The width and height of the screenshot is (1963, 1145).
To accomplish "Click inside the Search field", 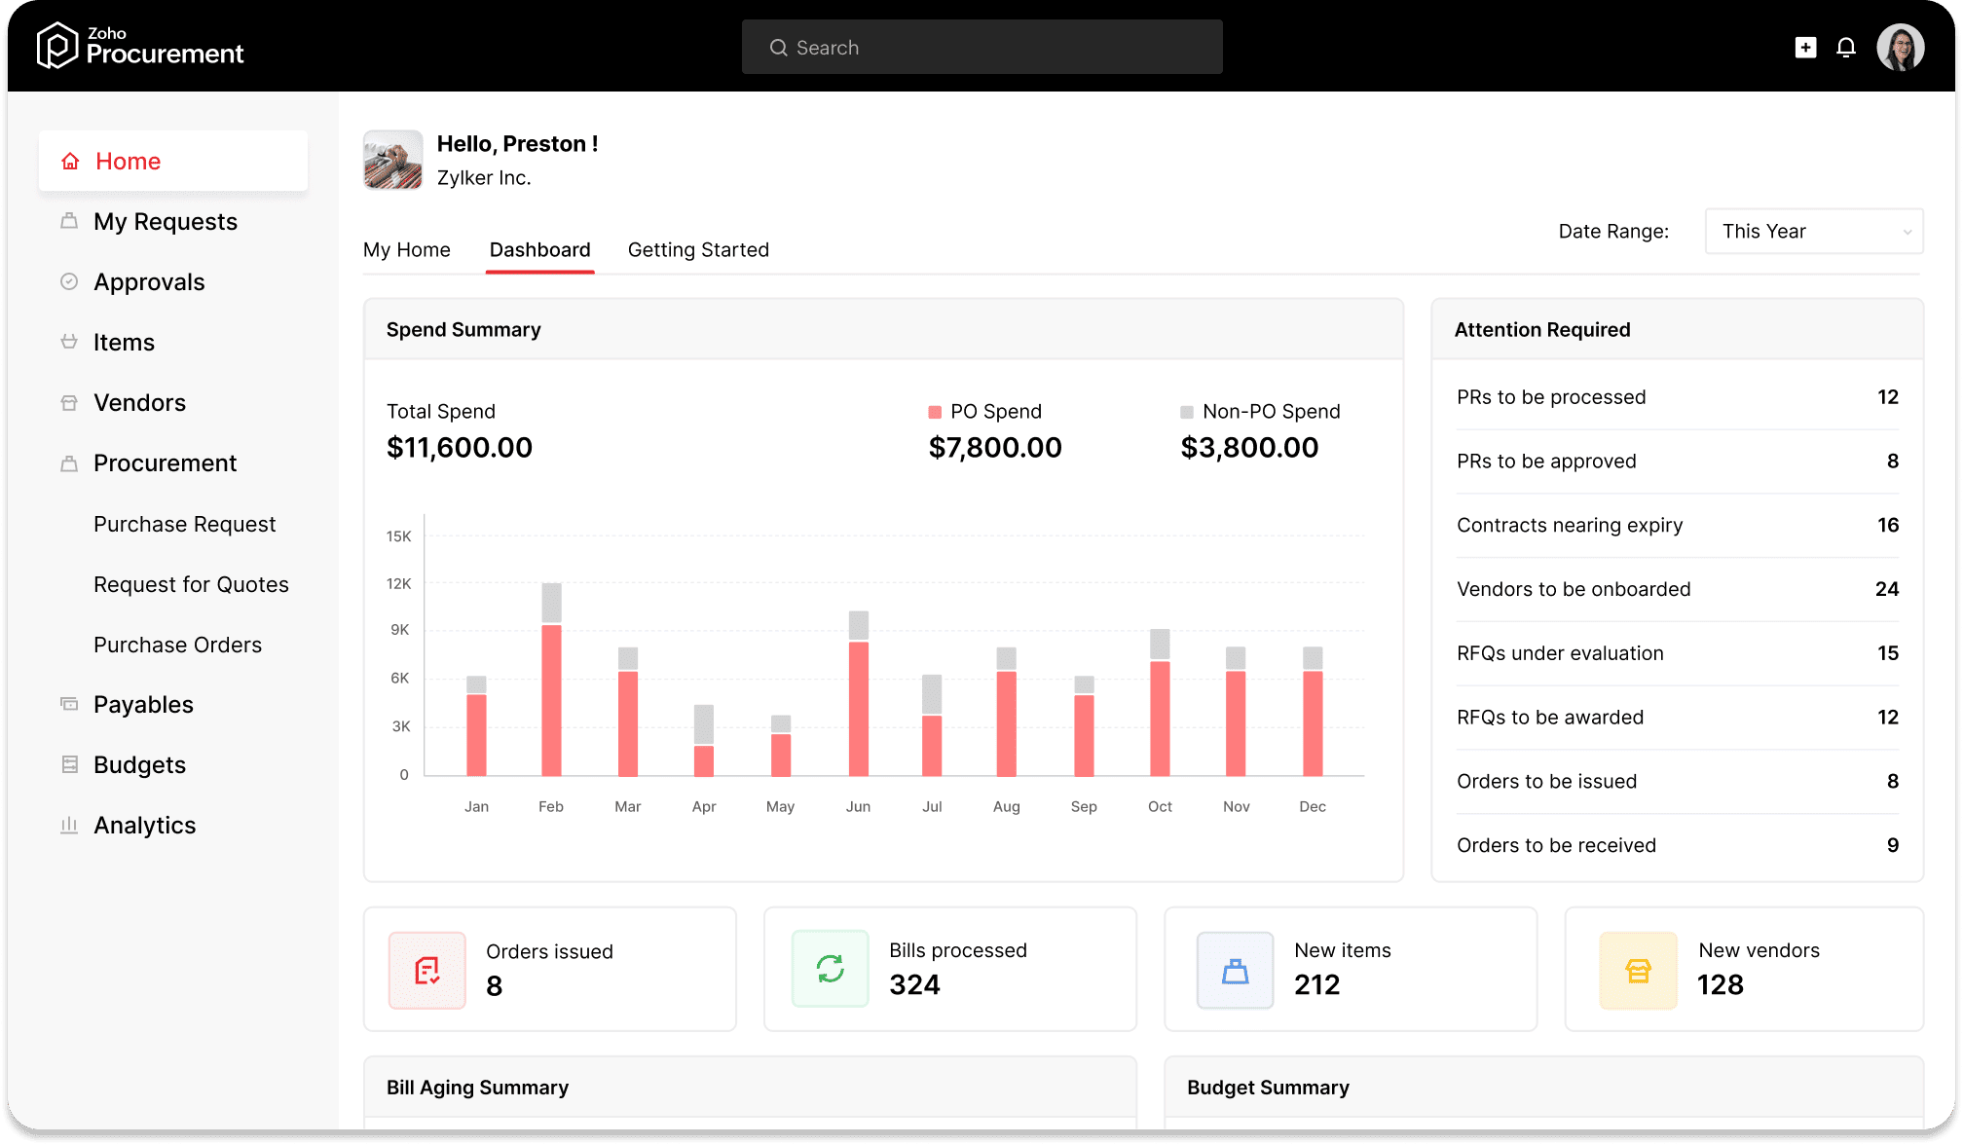I will coord(981,47).
